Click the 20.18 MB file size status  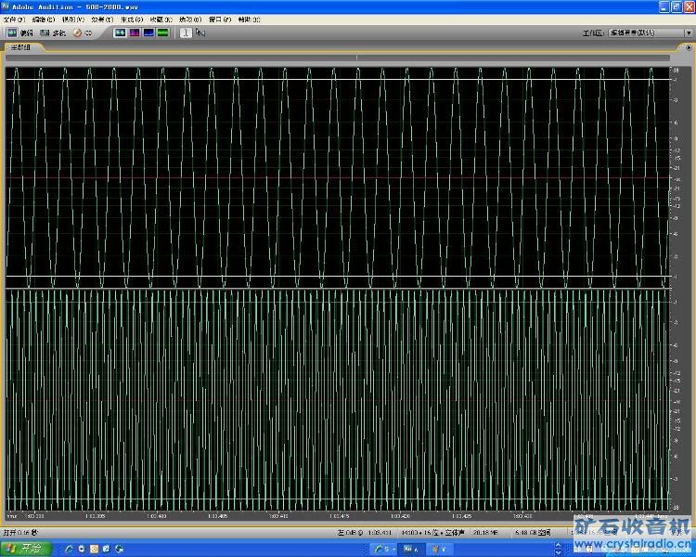coord(485,532)
